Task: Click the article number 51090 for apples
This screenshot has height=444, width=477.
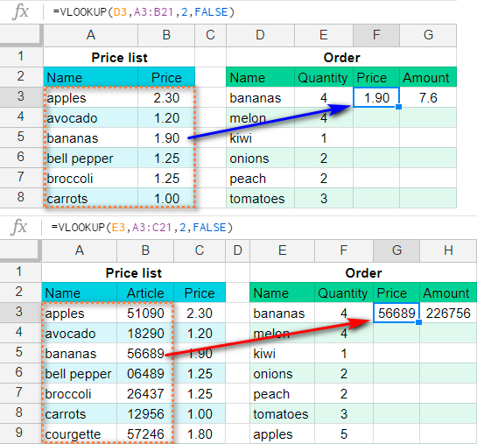Action: coord(145,313)
